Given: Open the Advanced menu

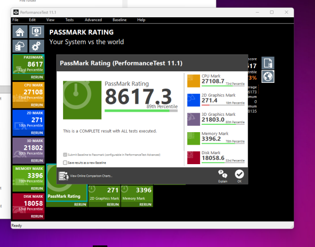Looking at the screenshot, I should [x=93, y=20].
